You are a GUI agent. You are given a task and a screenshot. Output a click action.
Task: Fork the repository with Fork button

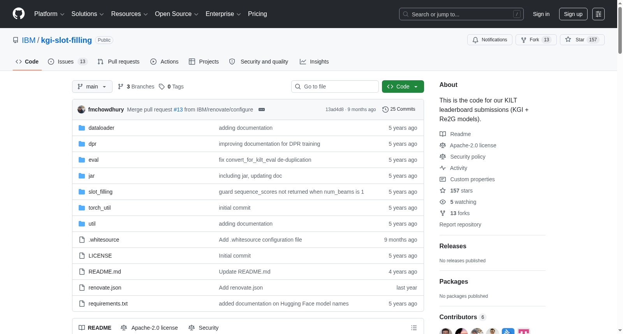pyautogui.click(x=536, y=40)
